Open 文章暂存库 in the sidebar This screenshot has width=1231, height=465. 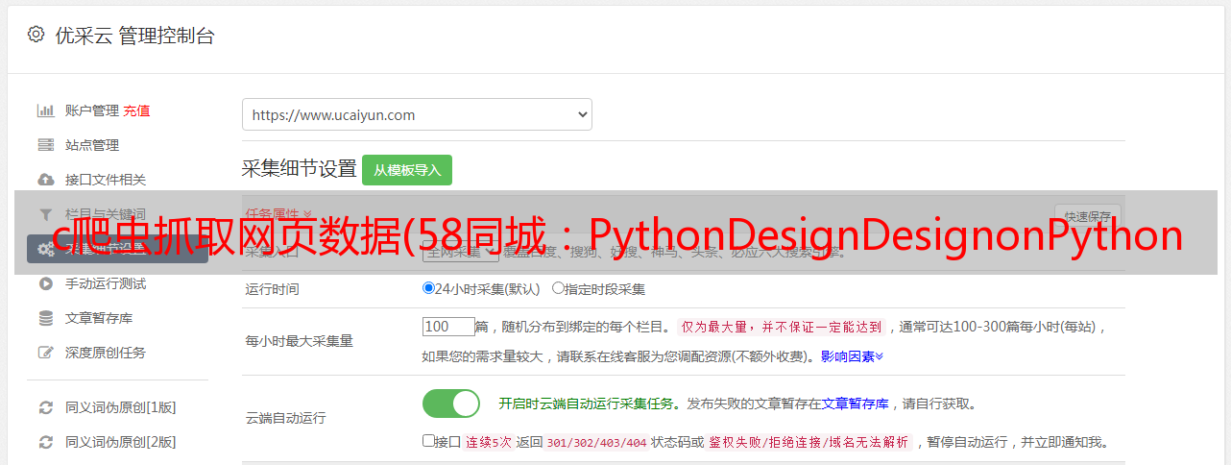(99, 318)
